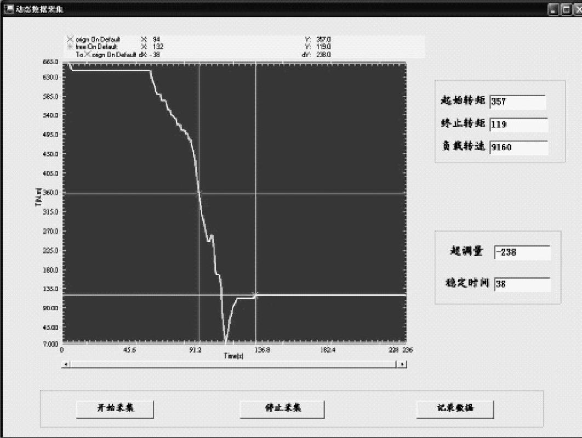Image resolution: width=582 pixels, height=438 pixels.
Task: Click the chart scrollbar left arrow
Action: pyautogui.click(x=66, y=364)
